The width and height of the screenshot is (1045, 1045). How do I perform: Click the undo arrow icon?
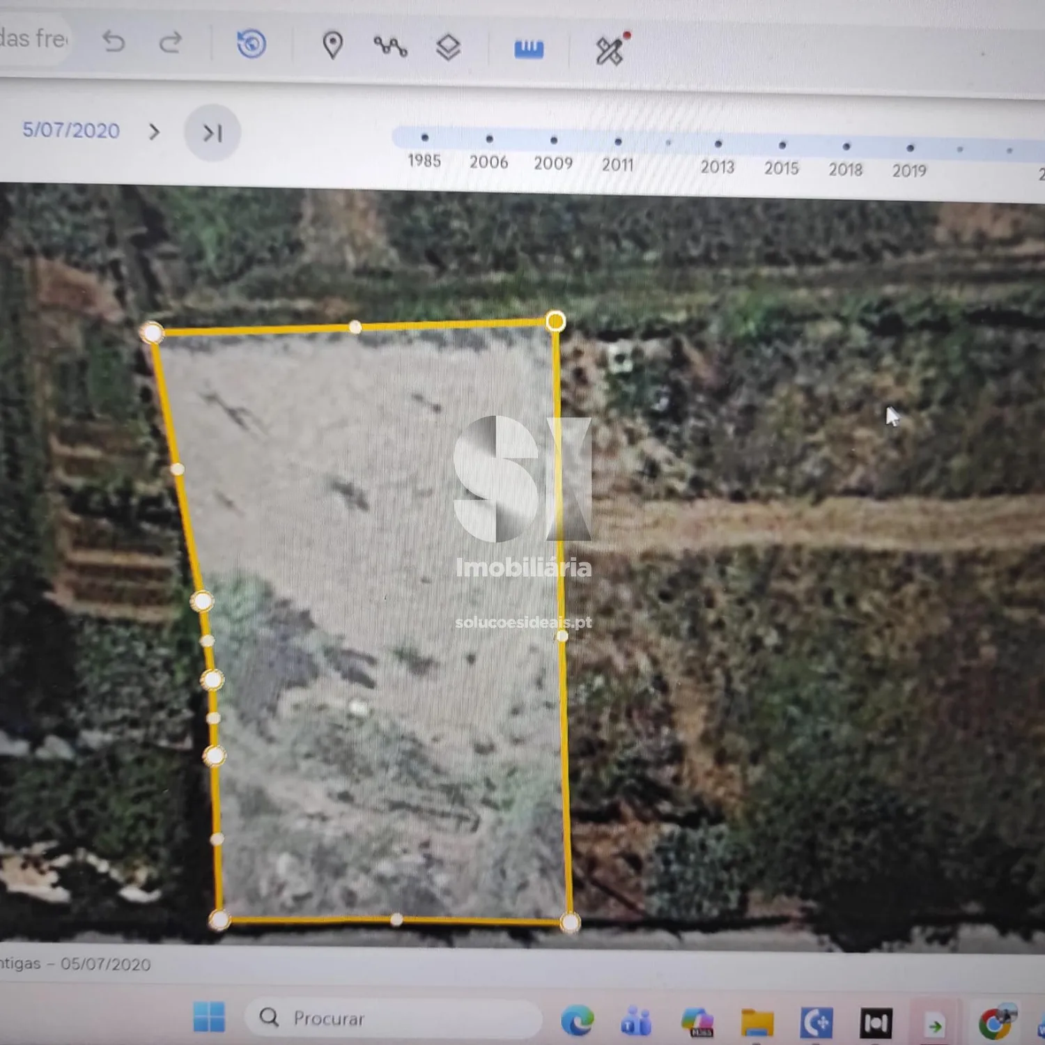pos(114,42)
